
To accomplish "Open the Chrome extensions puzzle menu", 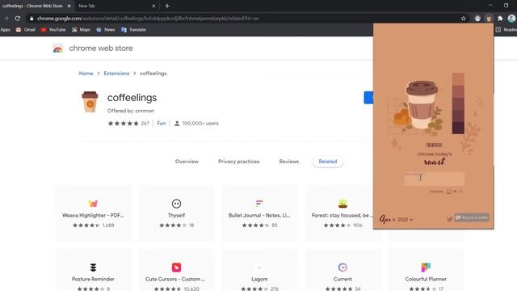I will tap(500, 19).
